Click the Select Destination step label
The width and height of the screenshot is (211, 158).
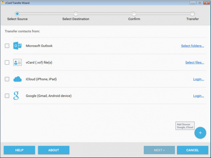(76, 19)
